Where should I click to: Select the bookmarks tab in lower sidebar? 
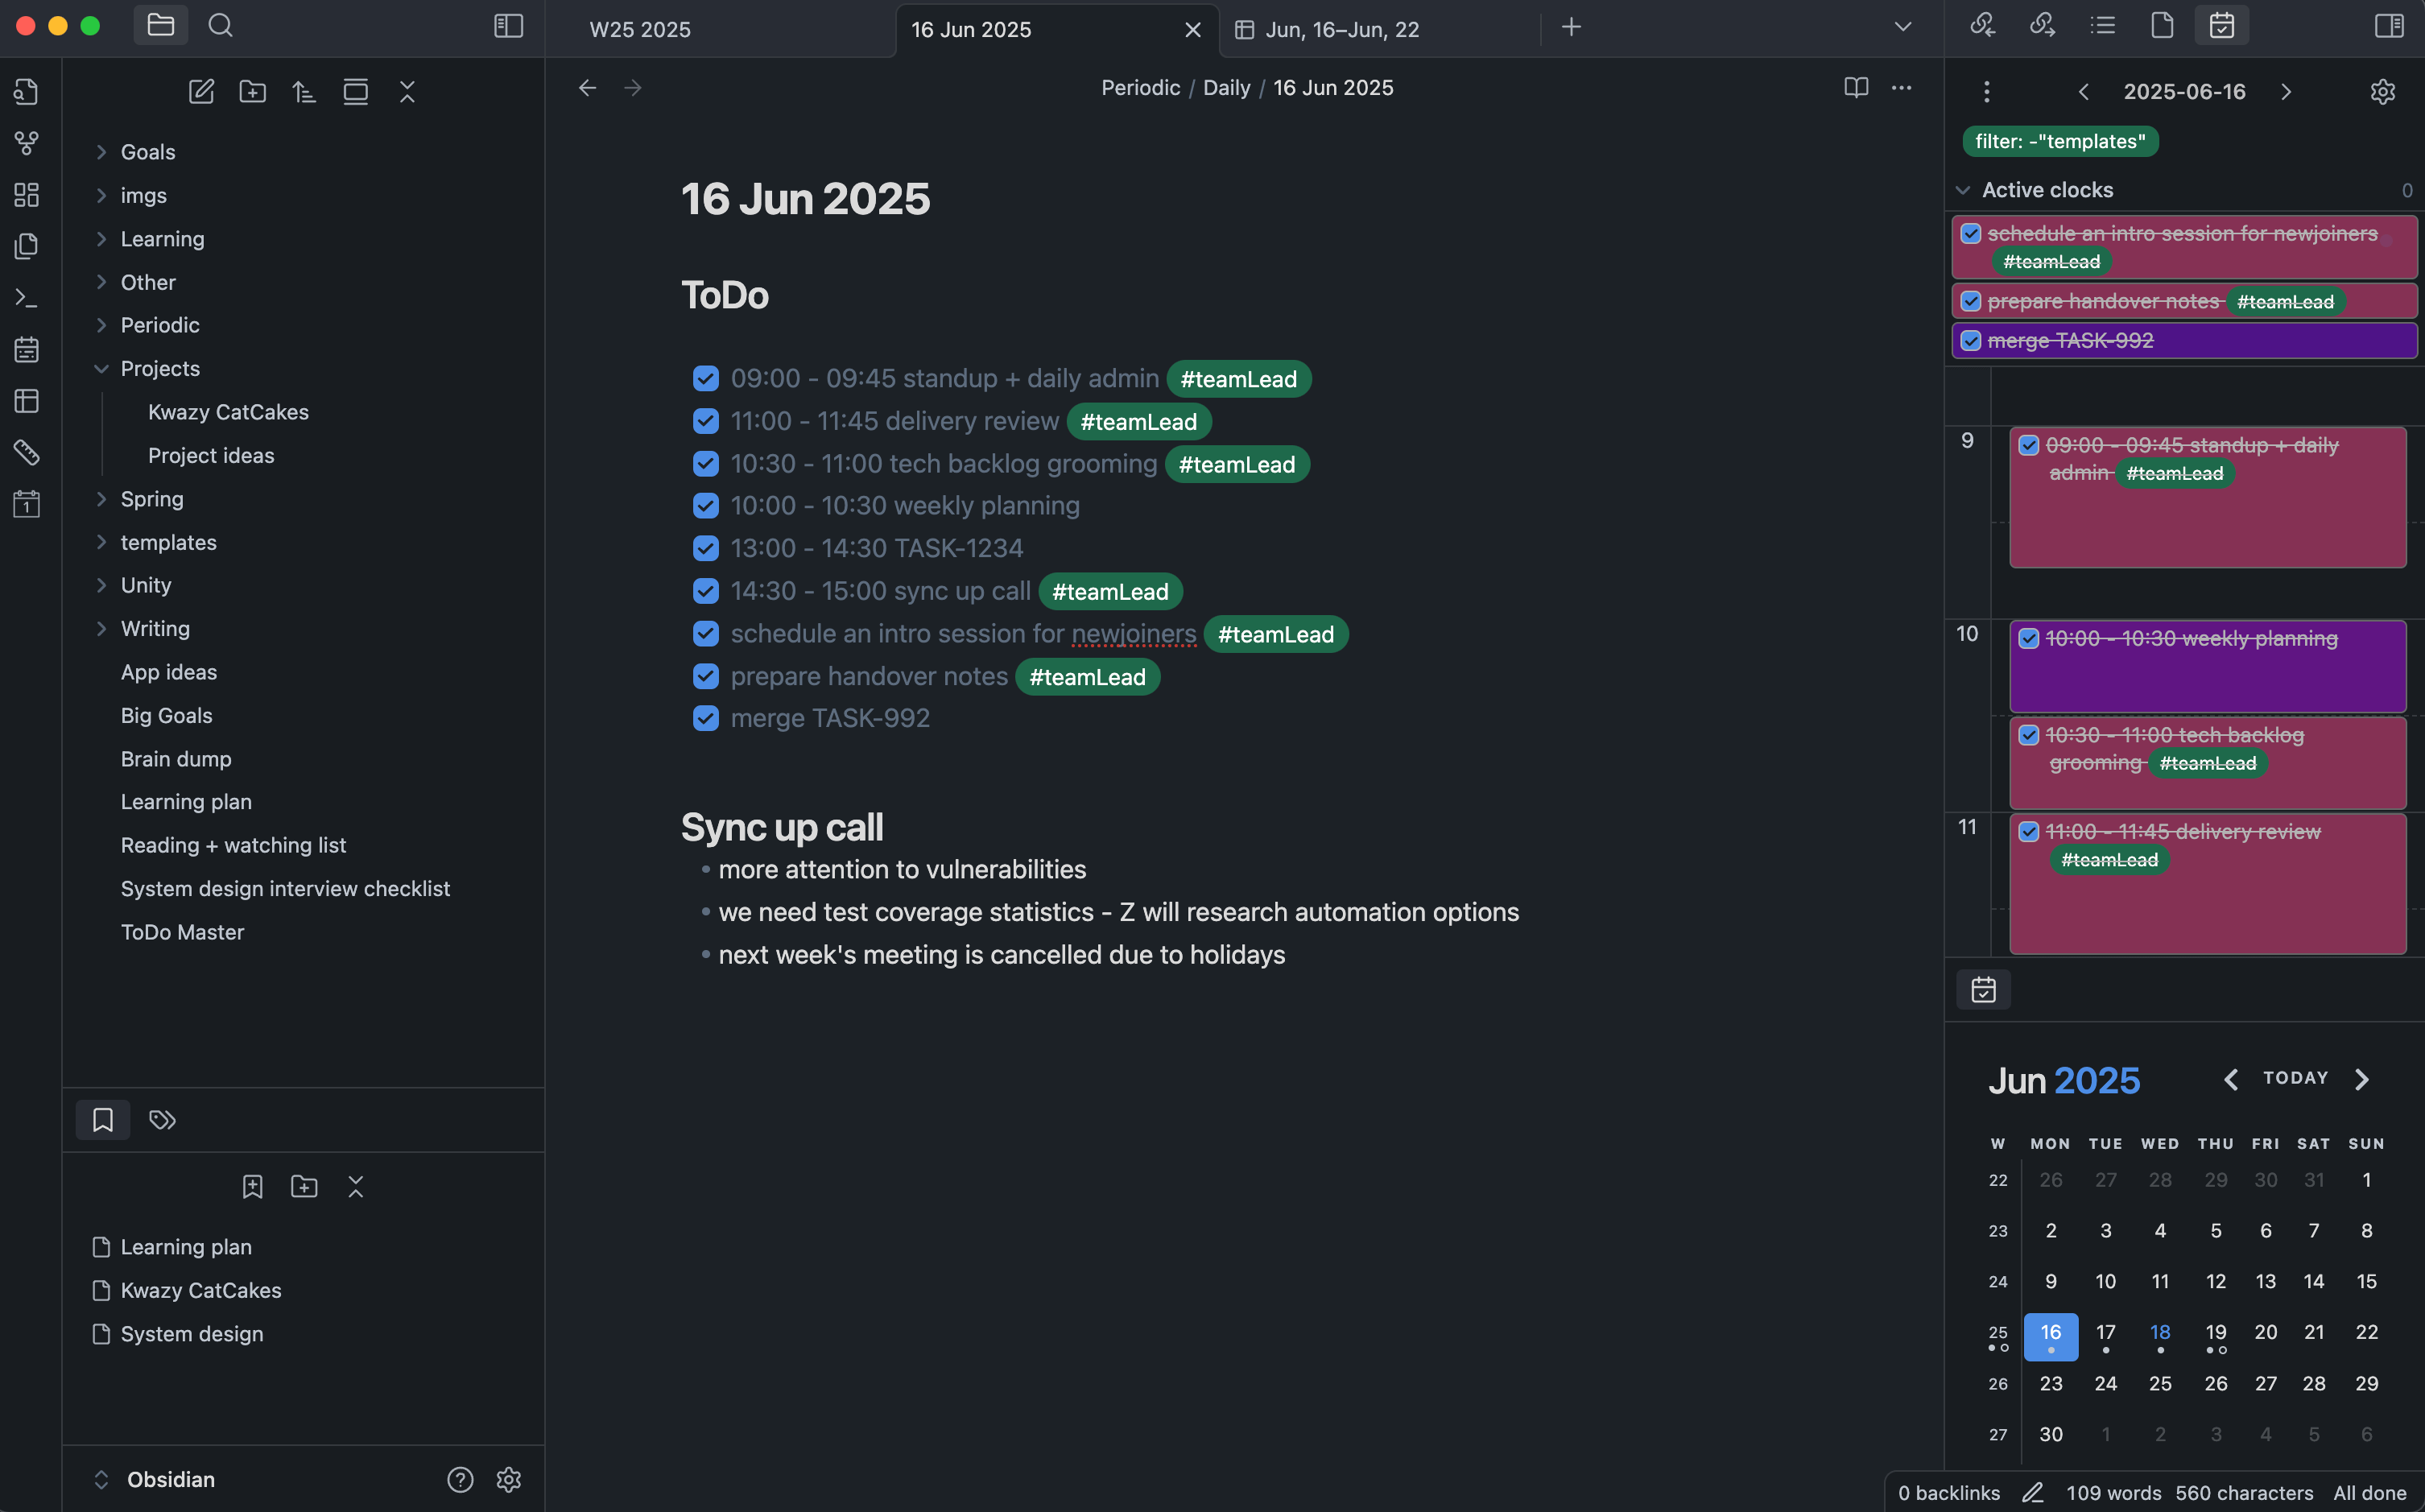click(103, 1120)
